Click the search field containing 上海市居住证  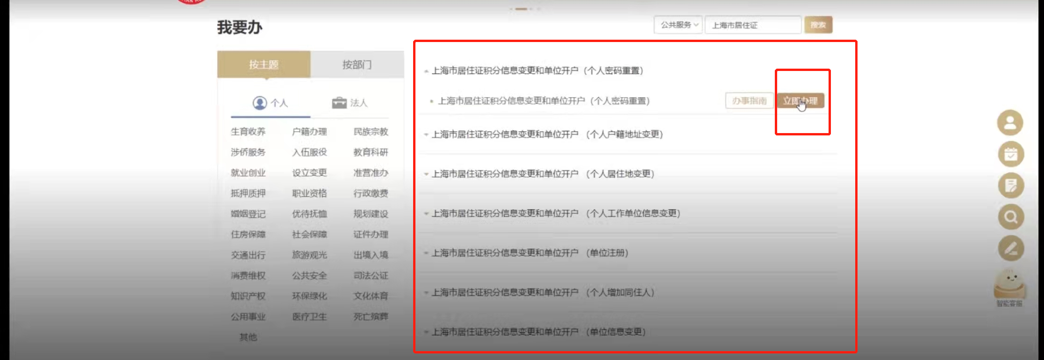point(752,25)
